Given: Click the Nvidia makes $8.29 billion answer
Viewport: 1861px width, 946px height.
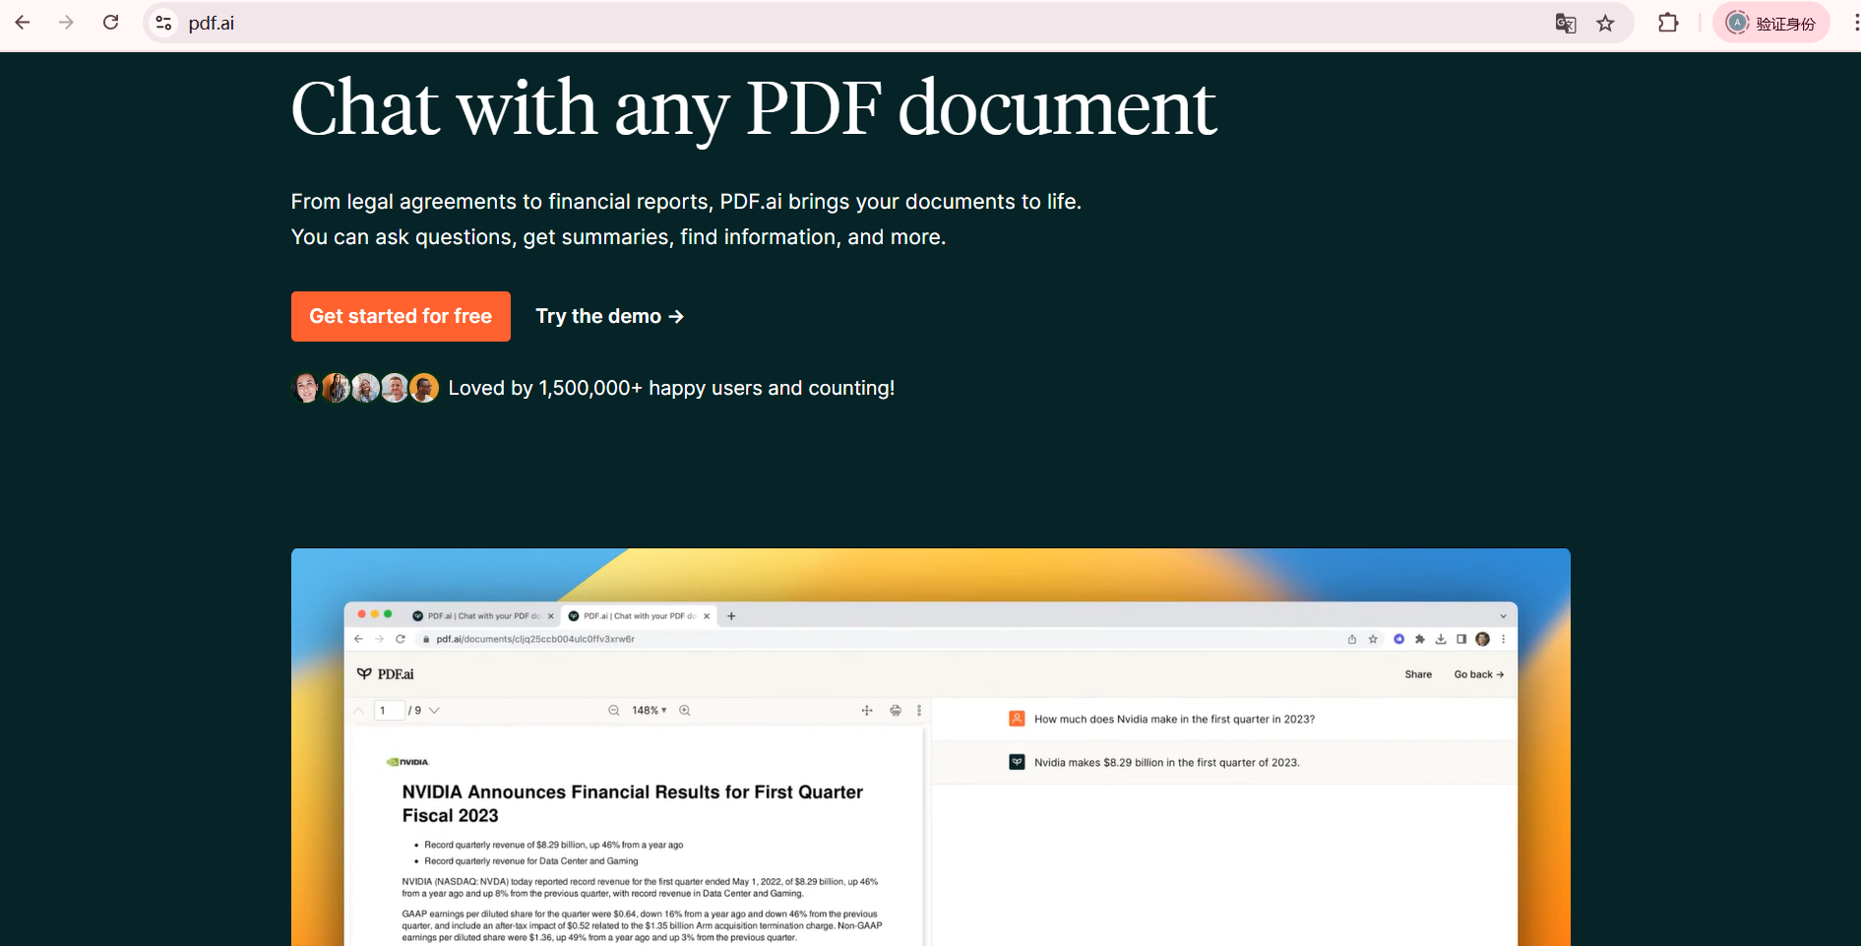Looking at the screenshot, I should point(1166,763).
